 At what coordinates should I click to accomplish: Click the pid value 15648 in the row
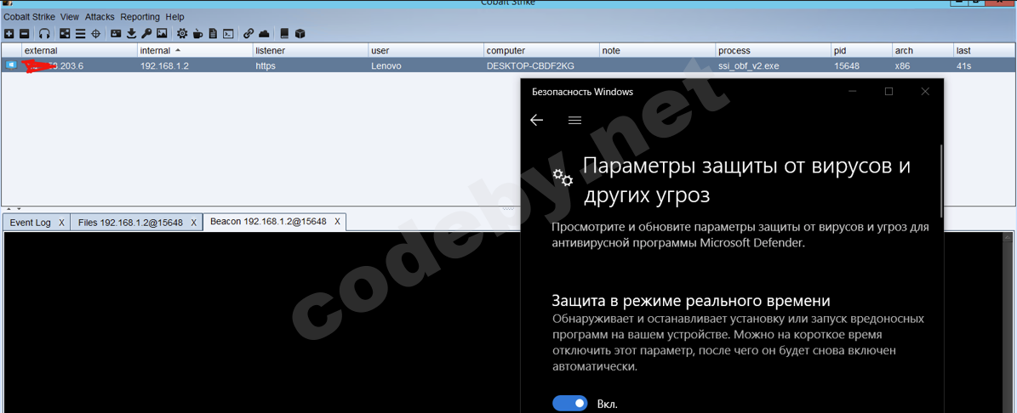pyautogui.click(x=847, y=65)
